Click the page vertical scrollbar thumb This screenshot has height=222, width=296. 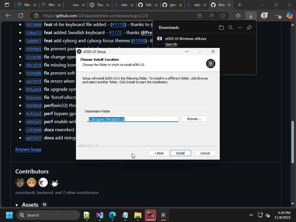coord(293,142)
